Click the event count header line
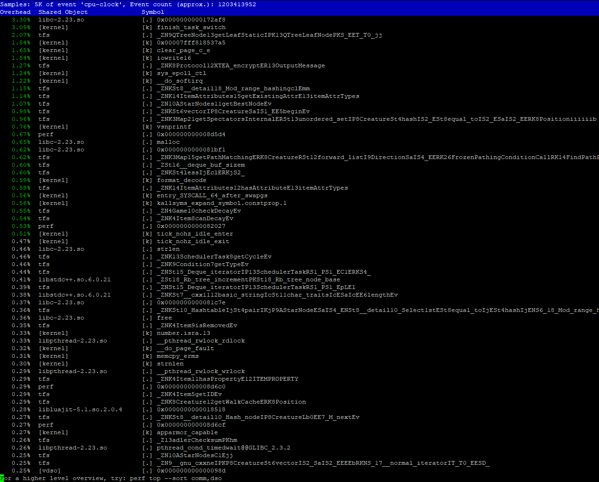Screen dimensions: 599x482 pos(128,4)
